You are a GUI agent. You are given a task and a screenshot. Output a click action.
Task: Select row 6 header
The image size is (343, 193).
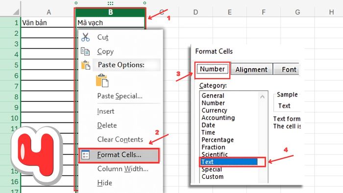[x=10, y=75]
